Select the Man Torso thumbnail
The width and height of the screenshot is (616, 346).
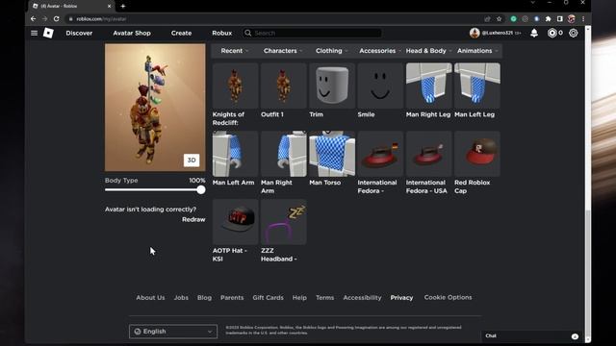click(x=332, y=154)
